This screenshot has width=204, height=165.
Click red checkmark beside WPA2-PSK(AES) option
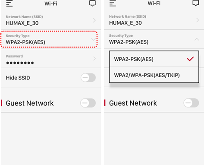[190, 59]
